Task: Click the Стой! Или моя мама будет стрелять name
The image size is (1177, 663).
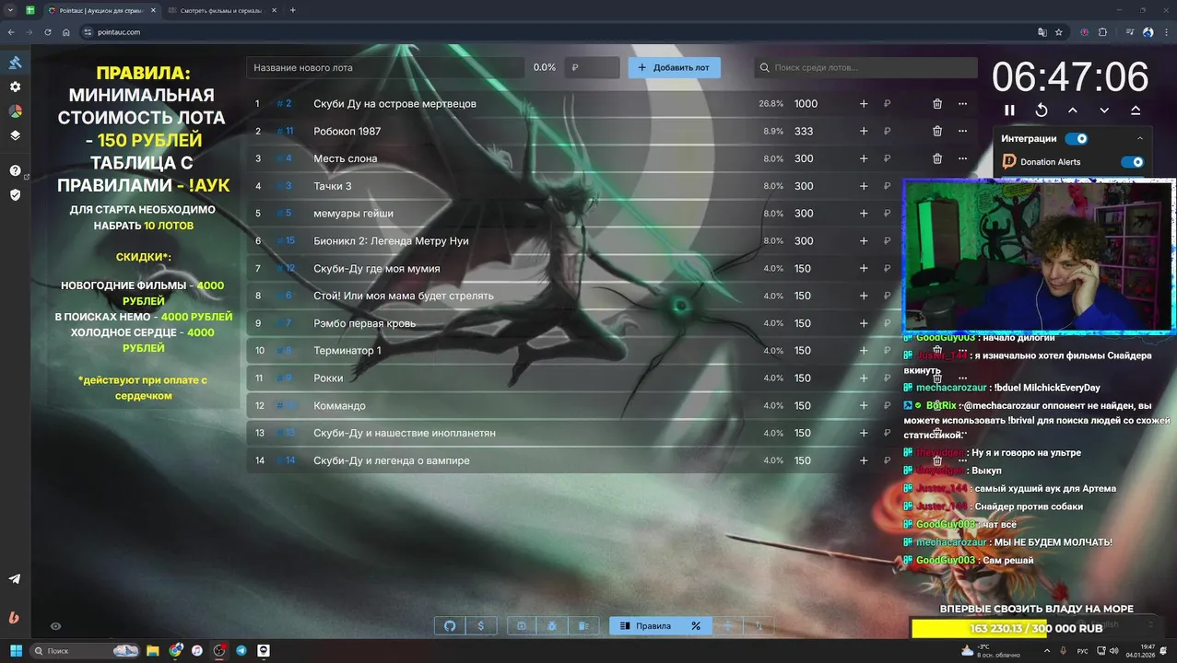Action: 404,296
